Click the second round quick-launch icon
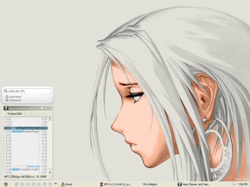The height and width of the screenshot is (187, 250). pos(22,184)
